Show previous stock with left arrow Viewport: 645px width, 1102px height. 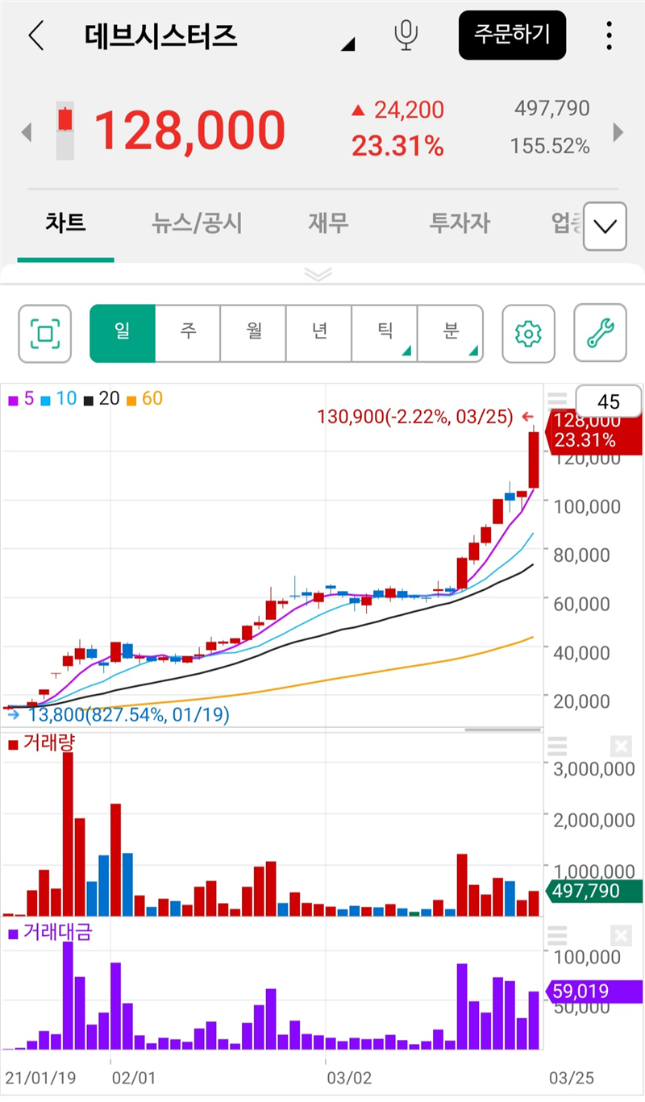(26, 131)
